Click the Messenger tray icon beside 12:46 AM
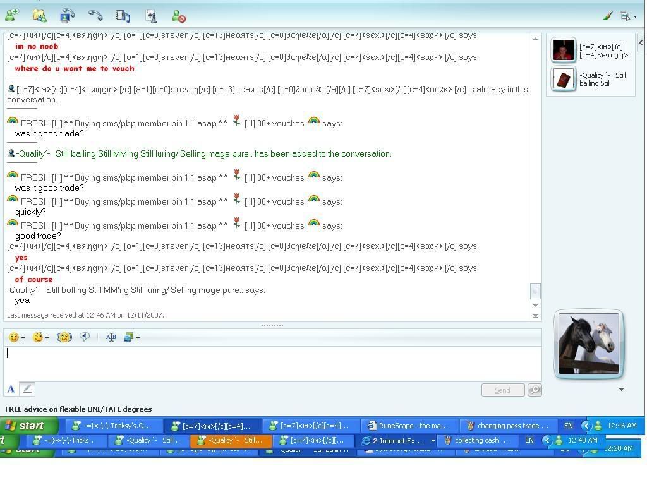The image size is (647, 485). click(x=598, y=426)
